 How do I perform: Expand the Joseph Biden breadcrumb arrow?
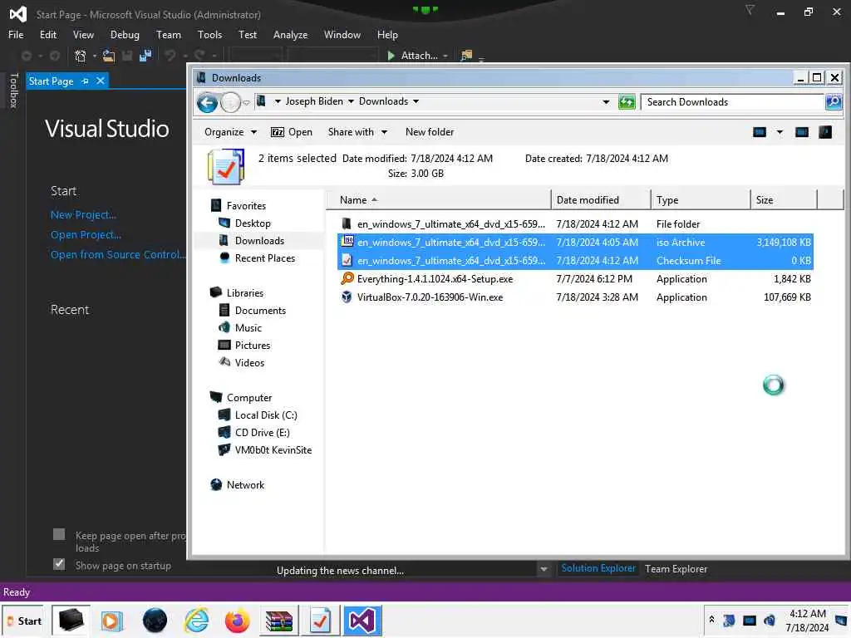tap(351, 101)
